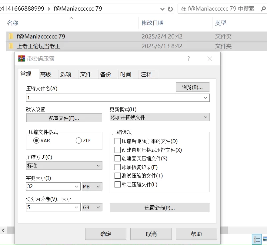This screenshot has width=267, height=245.
Task: Click the folder icon of f@Maniacccccc 79
Action: pos(11,36)
